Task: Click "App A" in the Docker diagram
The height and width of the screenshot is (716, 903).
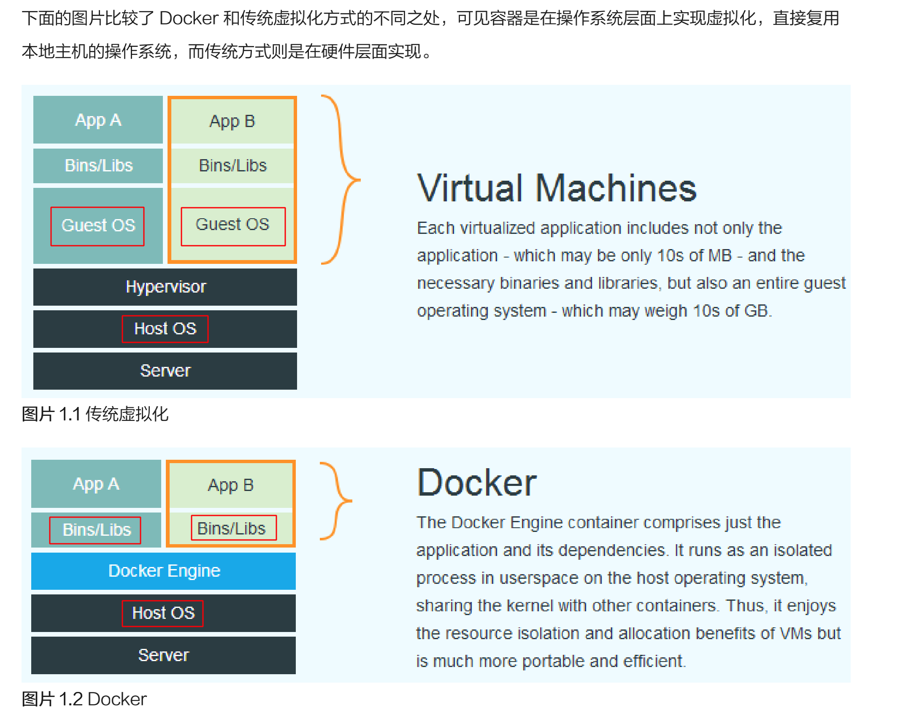Action: [x=96, y=484]
